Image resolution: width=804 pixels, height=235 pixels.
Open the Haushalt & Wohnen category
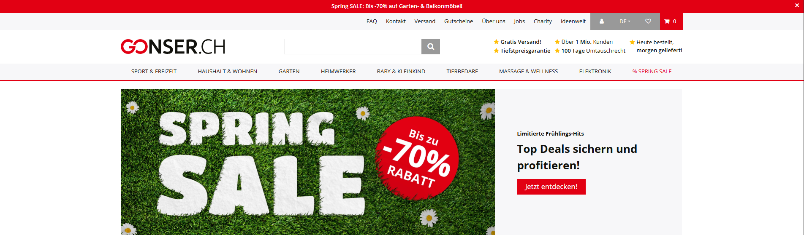click(x=227, y=72)
